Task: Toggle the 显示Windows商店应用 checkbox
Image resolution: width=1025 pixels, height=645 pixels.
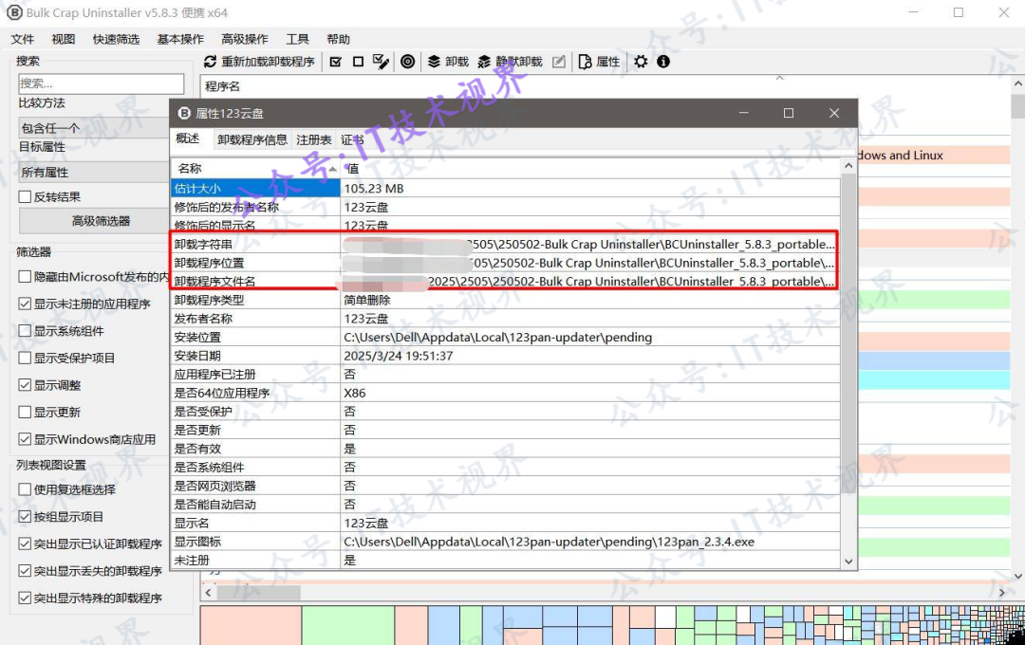Action: (x=25, y=439)
